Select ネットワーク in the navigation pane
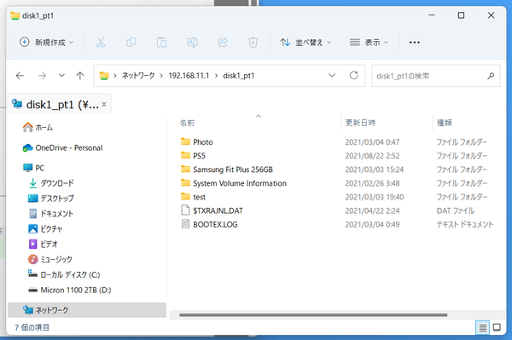The height and width of the screenshot is (340, 512). click(x=87, y=310)
